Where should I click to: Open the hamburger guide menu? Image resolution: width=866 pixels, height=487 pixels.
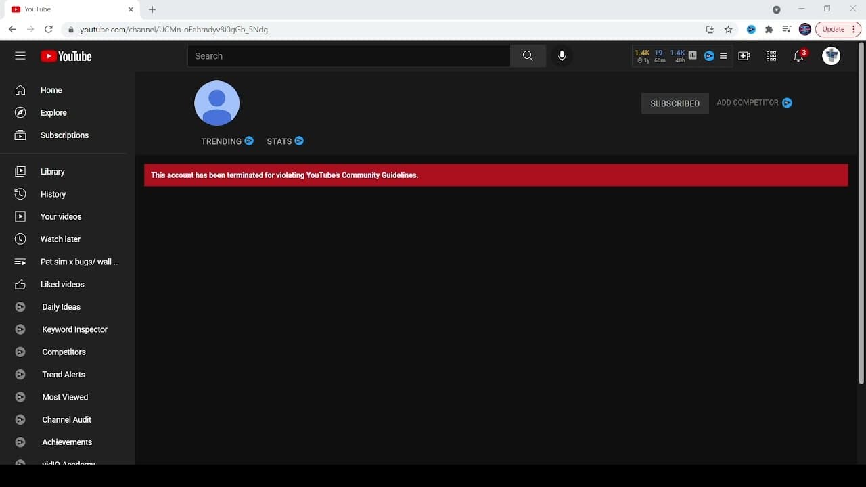pos(20,56)
